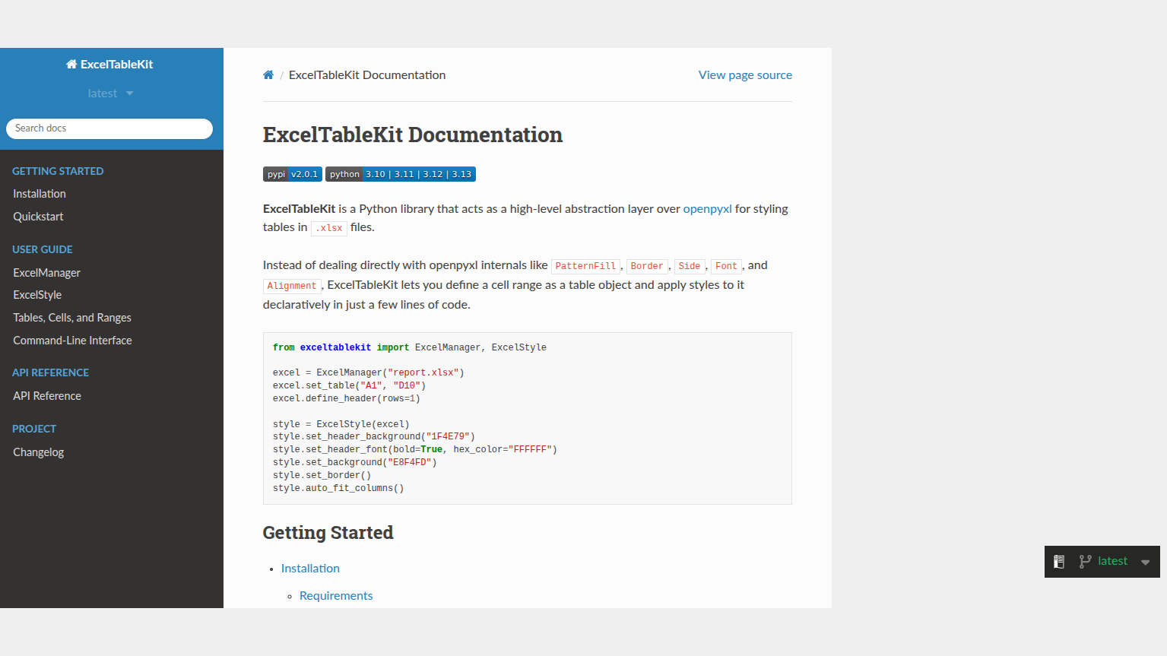Open Changelog in the sidebar

pos(38,452)
